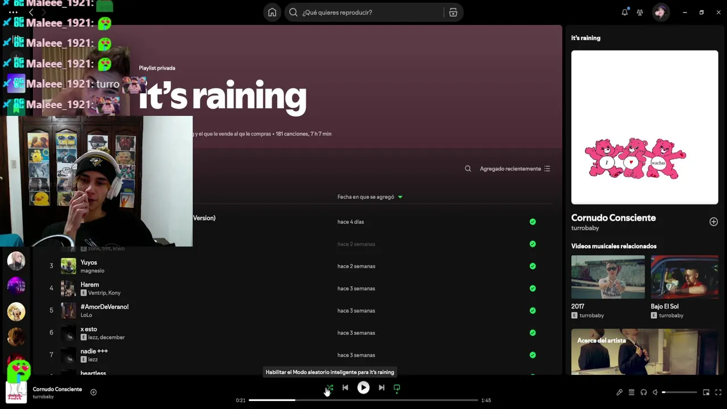Open the miniplayer

pos(706,393)
